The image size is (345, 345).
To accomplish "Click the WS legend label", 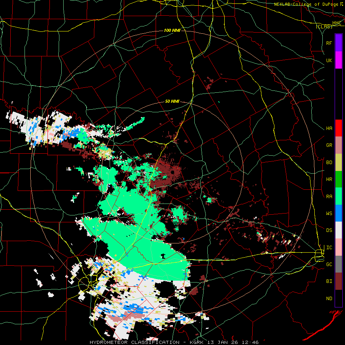I will 329,213.
